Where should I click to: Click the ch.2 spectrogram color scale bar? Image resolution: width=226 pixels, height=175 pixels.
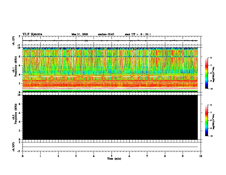pyautogui.click(x=206, y=120)
